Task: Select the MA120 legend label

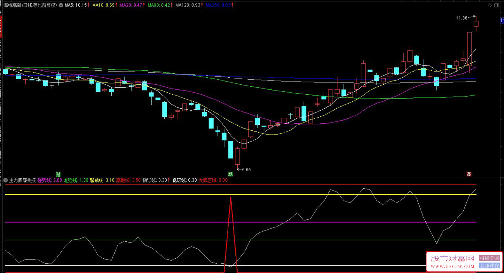Action: 188,5
